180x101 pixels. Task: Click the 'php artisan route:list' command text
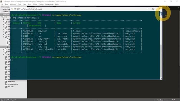26,18
